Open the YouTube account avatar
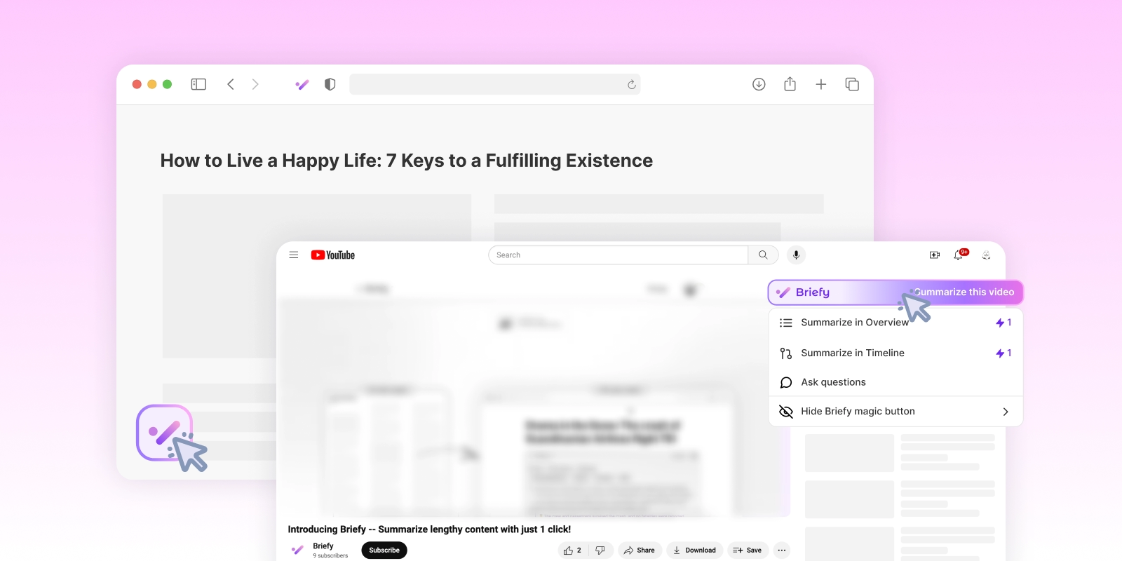The image size is (1122, 561). tap(986, 255)
